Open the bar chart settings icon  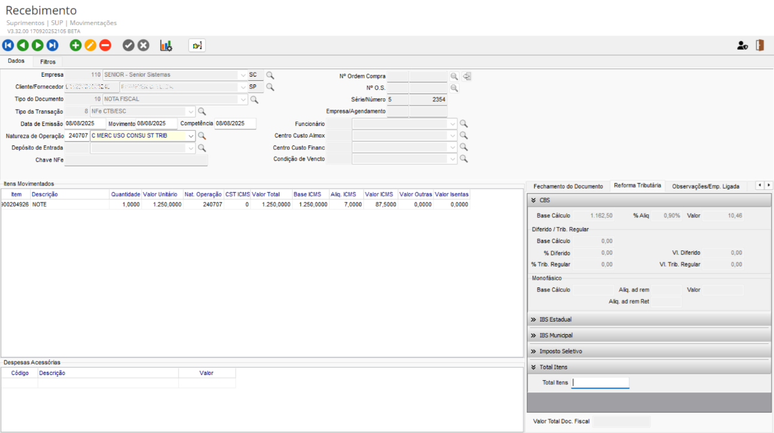pyautogui.click(x=166, y=46)
